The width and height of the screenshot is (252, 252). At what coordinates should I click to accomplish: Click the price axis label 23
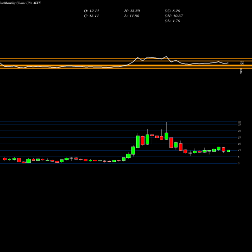pos(239,138)
